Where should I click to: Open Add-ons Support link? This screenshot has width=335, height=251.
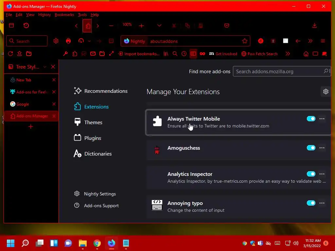click(x=96, y=206)
